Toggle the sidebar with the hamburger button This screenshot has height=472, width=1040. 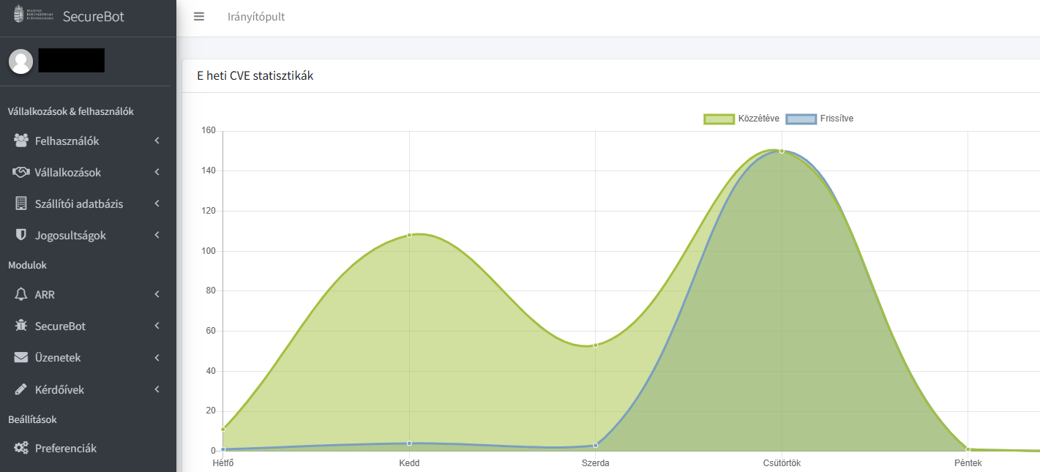pos(199,17)
